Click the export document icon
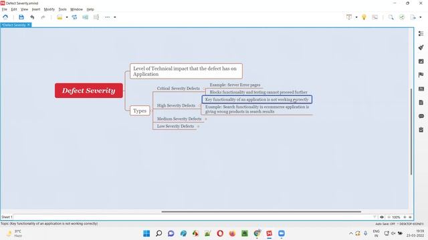The image size is (428, 240). pos(413,17)
